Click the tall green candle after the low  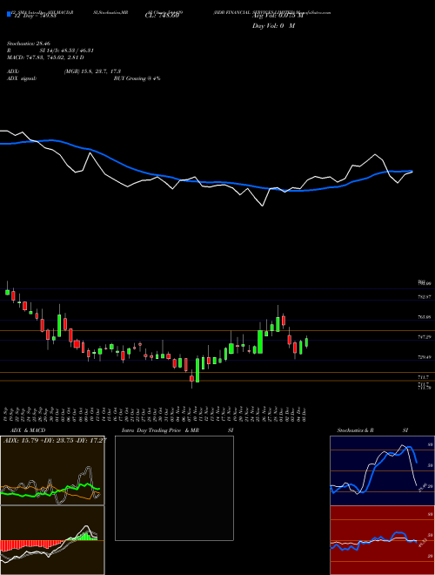pos(197,369)
